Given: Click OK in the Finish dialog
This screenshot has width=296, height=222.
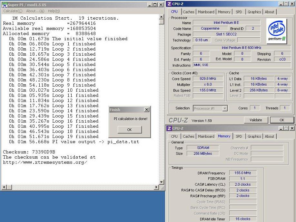Looking at the screenshot, I should tap(130, 130).
